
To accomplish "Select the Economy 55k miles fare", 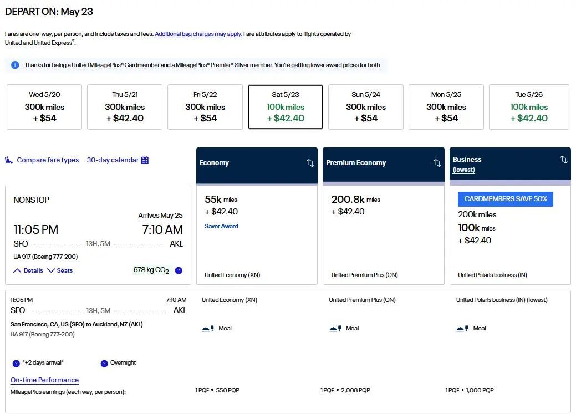I will (x=257, y=235).
